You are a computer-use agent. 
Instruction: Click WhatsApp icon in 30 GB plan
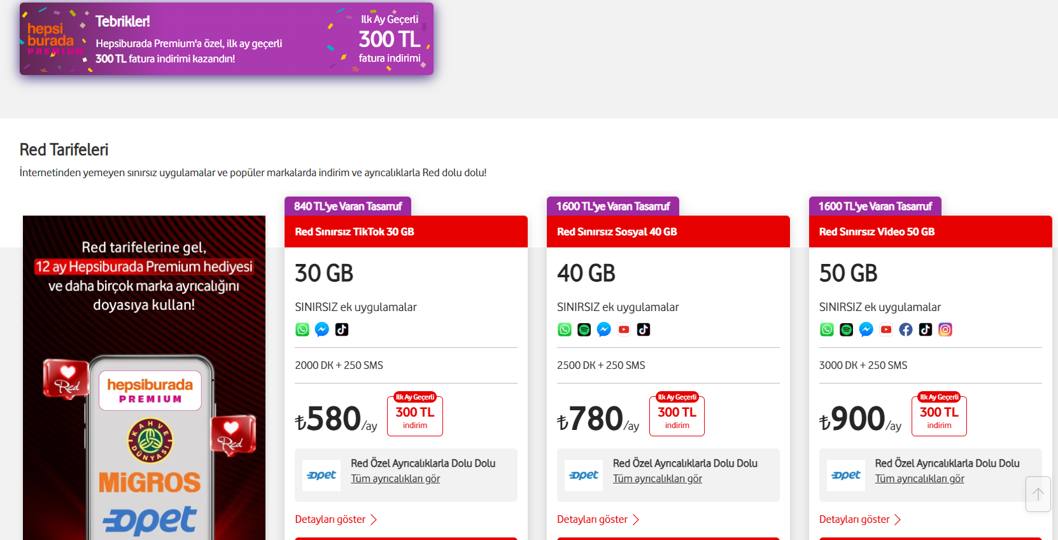(x=302, y=329)
